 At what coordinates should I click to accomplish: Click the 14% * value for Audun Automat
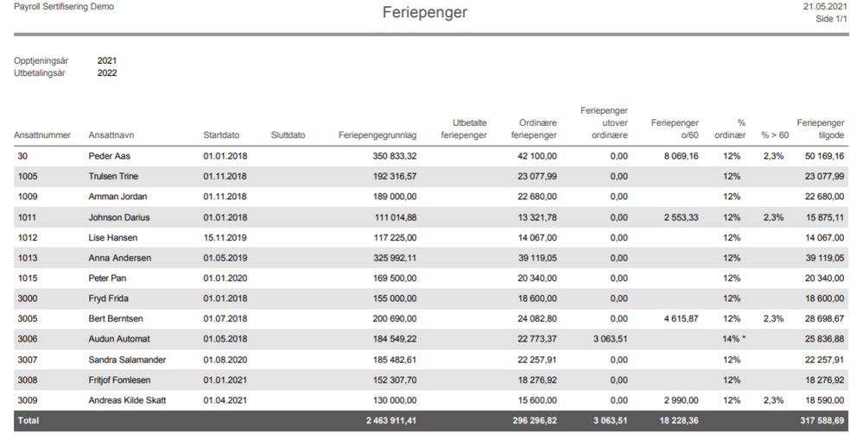pos(734,339)
